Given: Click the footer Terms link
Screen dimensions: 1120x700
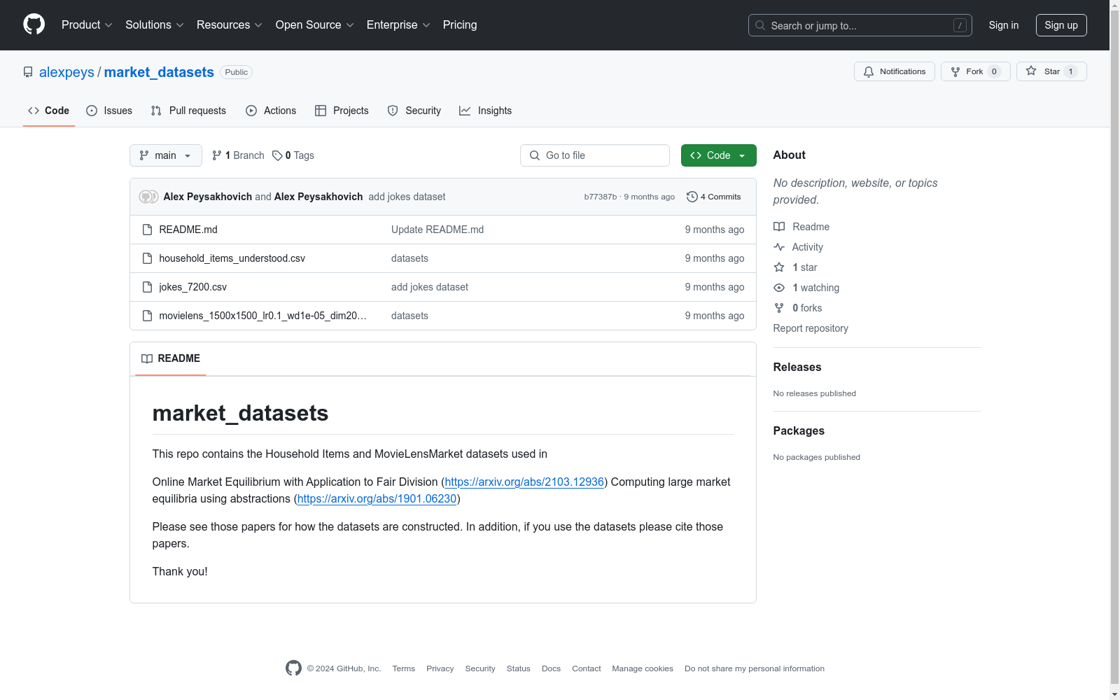Looking at the screenshot, I should pos(404,668).
